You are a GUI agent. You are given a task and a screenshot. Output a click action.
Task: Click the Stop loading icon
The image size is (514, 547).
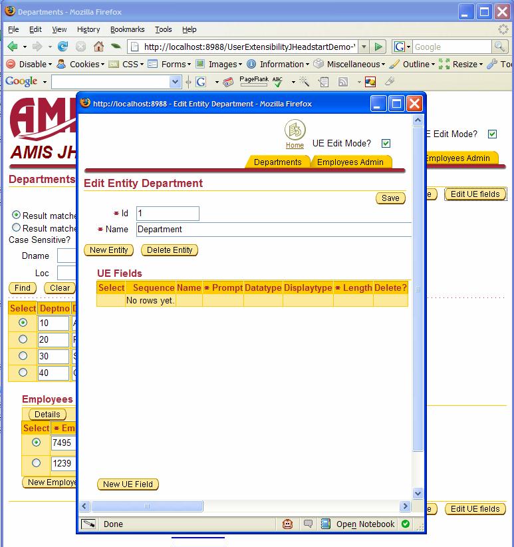pos(81,47)
